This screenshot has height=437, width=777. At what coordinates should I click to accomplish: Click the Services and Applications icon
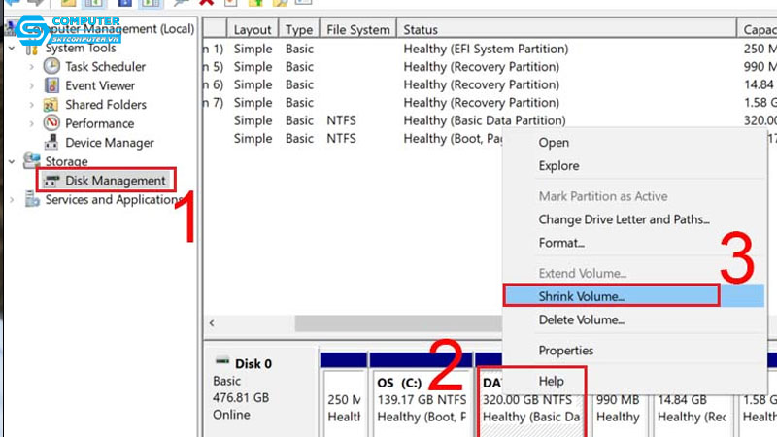tap(31, 200)
